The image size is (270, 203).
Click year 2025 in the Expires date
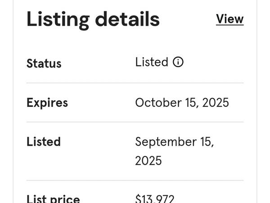click(216, 102)
